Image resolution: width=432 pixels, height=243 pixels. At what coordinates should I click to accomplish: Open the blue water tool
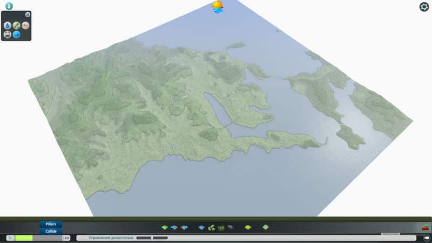pyautogui.click(x=201, y=227)
